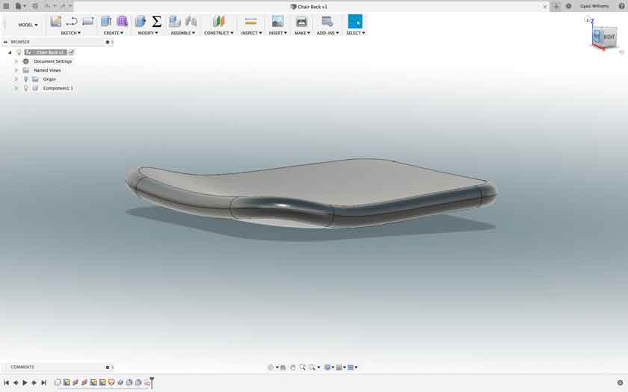Click the Insert image icon
Image resolution: width=628 pixels, height=392 pixels.
point(277,22)
